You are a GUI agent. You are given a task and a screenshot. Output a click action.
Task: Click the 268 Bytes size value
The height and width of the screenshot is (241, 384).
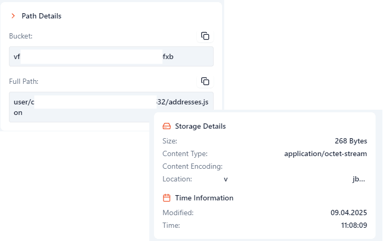tap(351, 141)
